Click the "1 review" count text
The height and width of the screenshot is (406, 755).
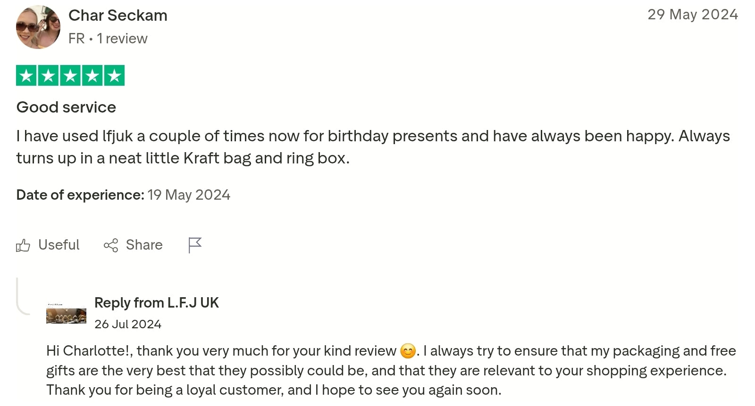[122, 39]
